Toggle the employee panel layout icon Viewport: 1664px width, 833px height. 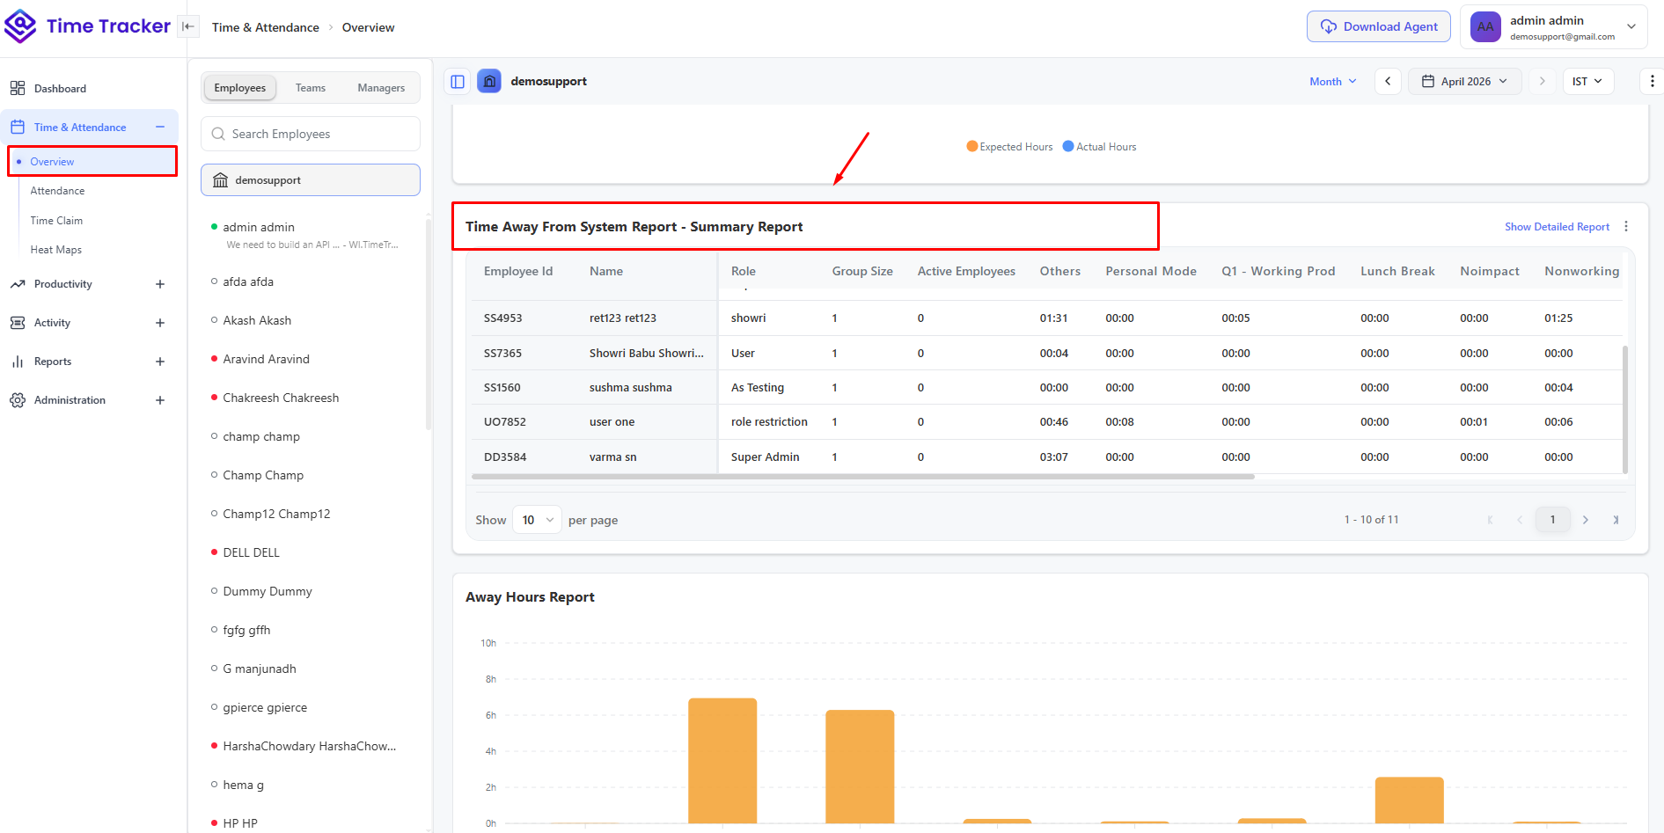click(x=458, y=81)
